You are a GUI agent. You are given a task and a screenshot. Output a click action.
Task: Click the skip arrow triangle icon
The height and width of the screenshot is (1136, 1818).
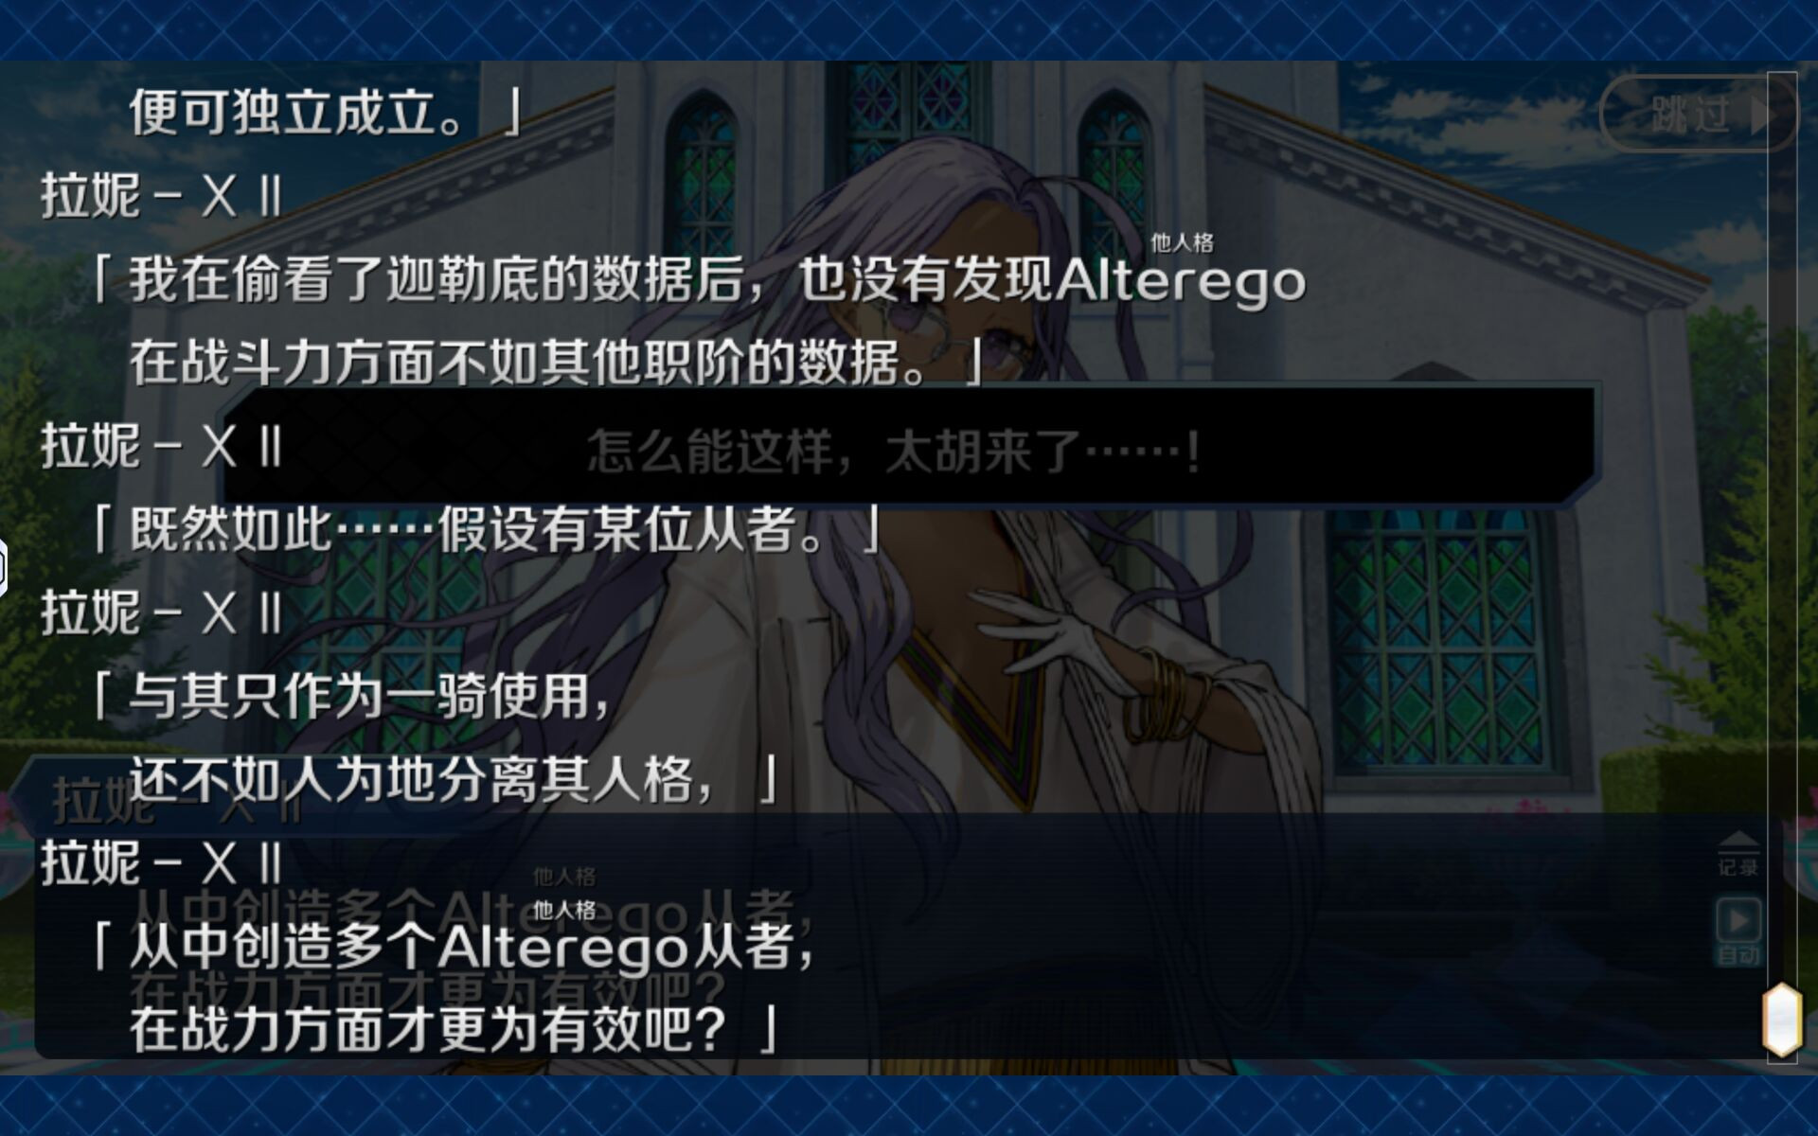click(x=1761, y=115)
